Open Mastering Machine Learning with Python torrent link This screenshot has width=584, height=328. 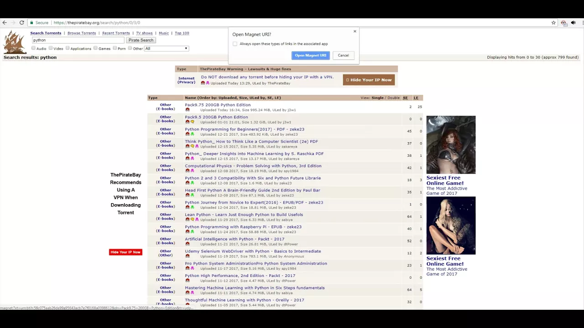(x=255, y=288)
